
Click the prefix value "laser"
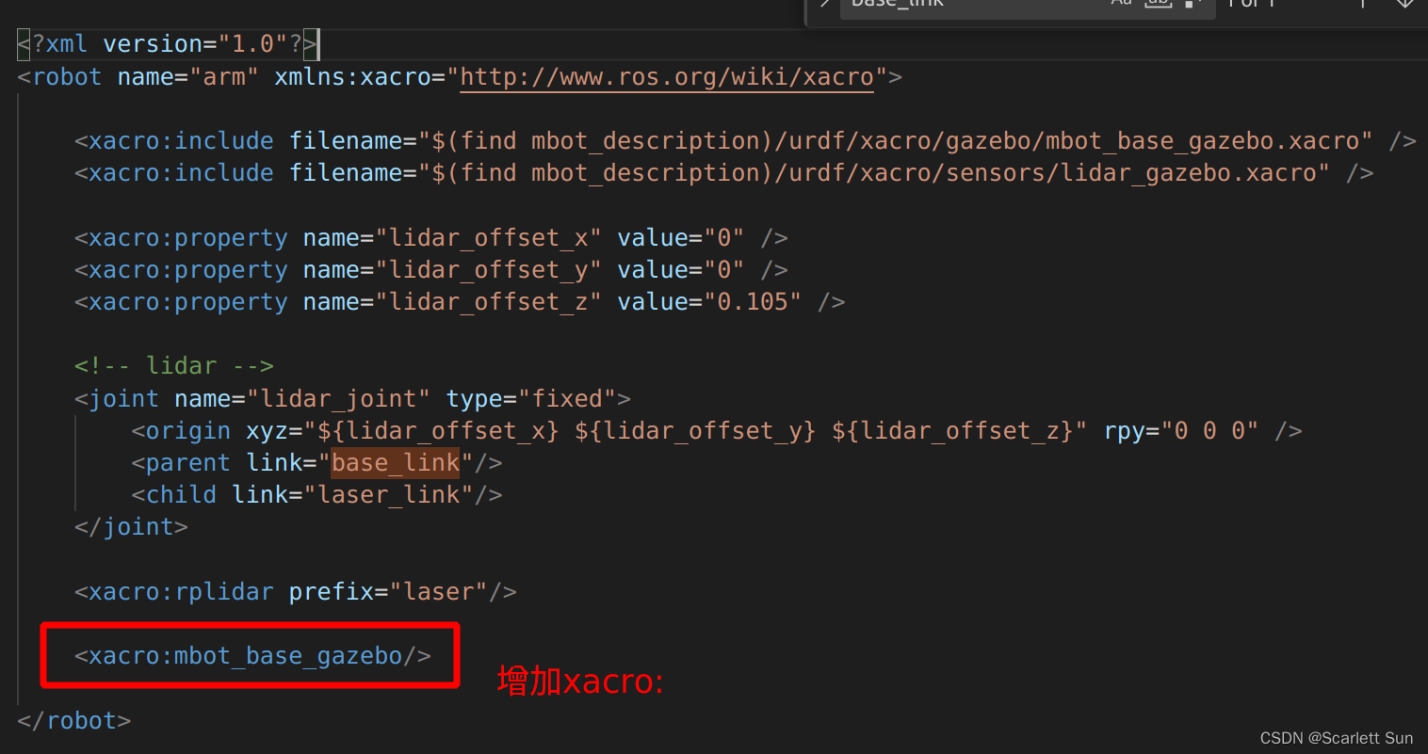[x=438, y=592]
